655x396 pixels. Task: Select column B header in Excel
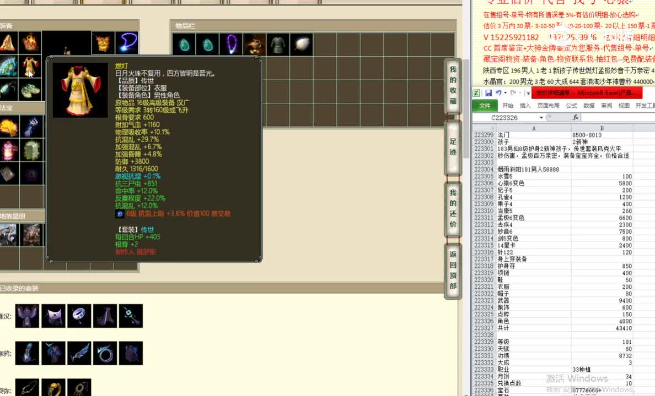coord(602,128)
